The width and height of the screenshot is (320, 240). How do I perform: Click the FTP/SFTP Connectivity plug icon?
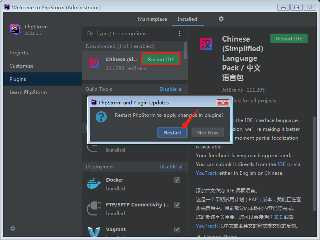94,208
